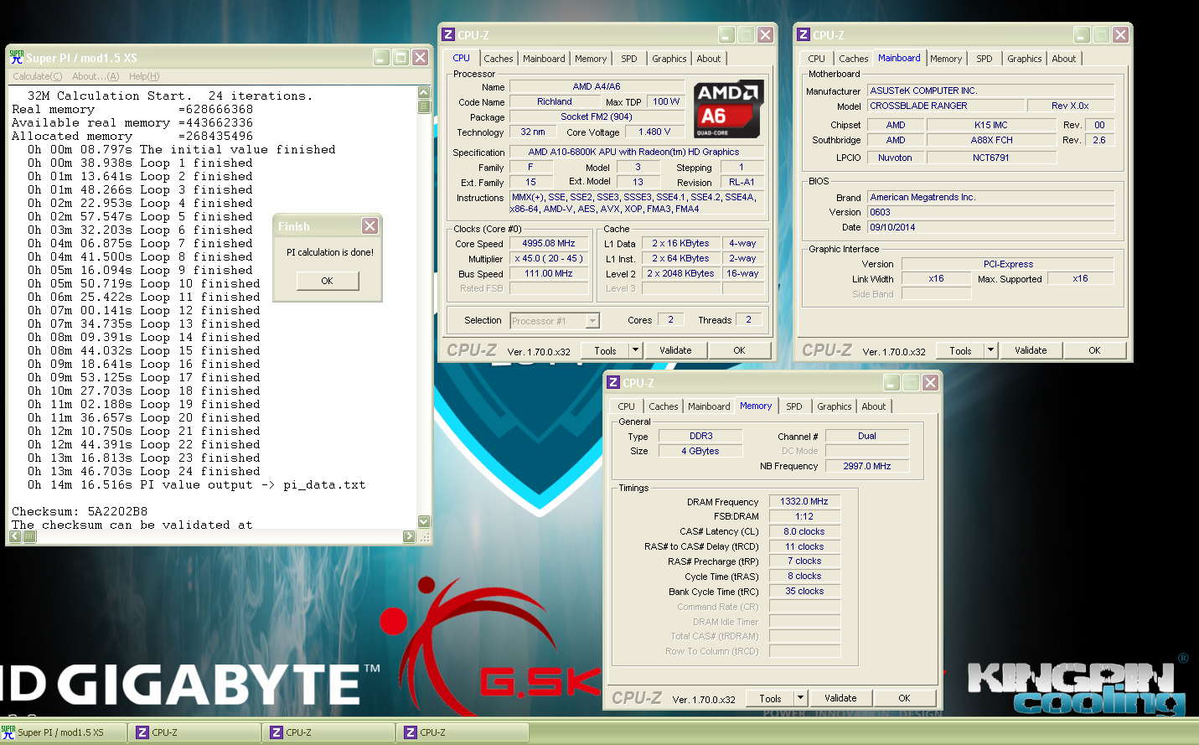Image resolution: width=1199 pixels, height=745 pixels.
Task: Activate the second CPU-Z taskbar button
Action: 328,732
